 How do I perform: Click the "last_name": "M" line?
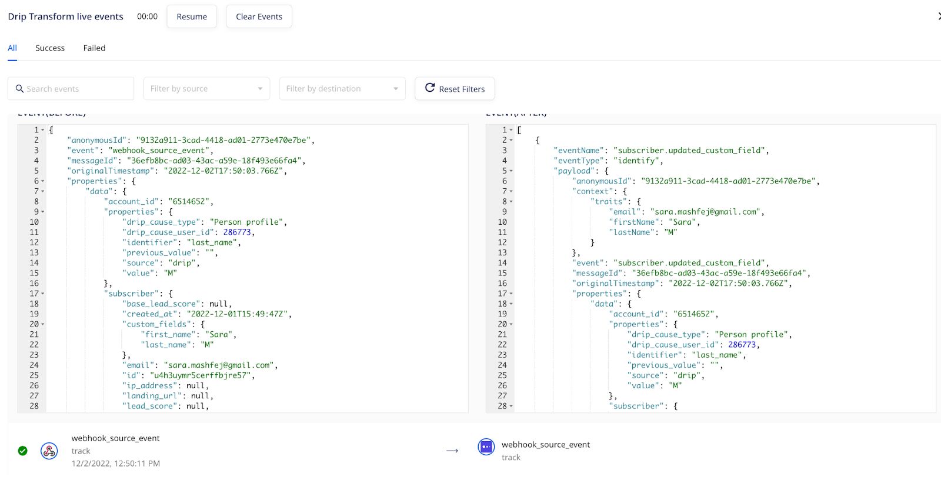click(x=178, y=345)
